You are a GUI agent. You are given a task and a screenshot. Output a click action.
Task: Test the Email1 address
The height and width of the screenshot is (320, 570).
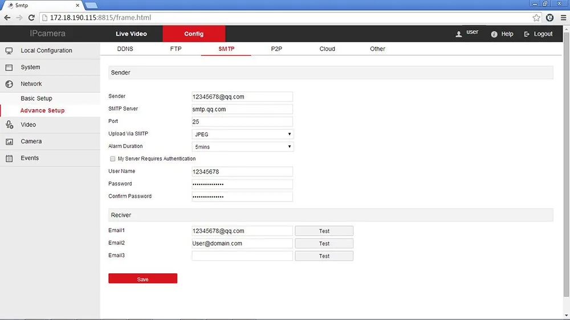tap(324, 231)
